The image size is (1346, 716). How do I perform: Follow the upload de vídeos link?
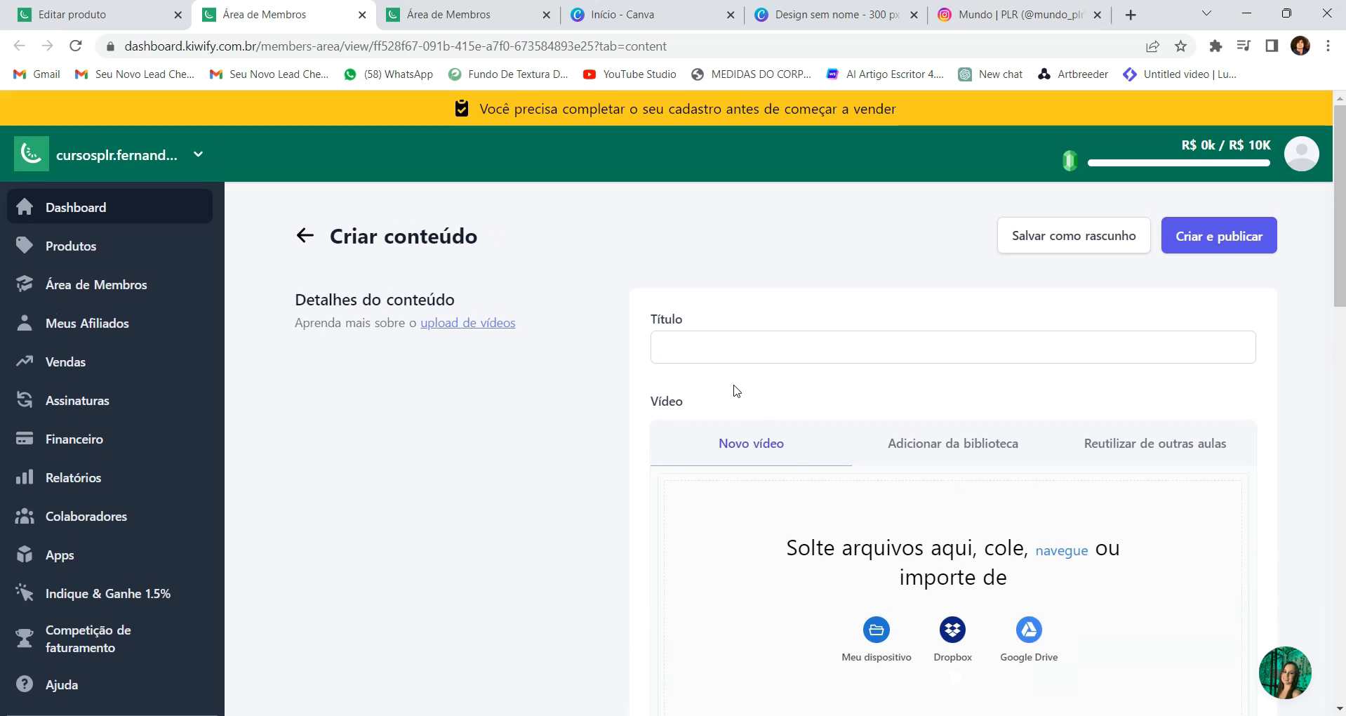pos(467,323)
